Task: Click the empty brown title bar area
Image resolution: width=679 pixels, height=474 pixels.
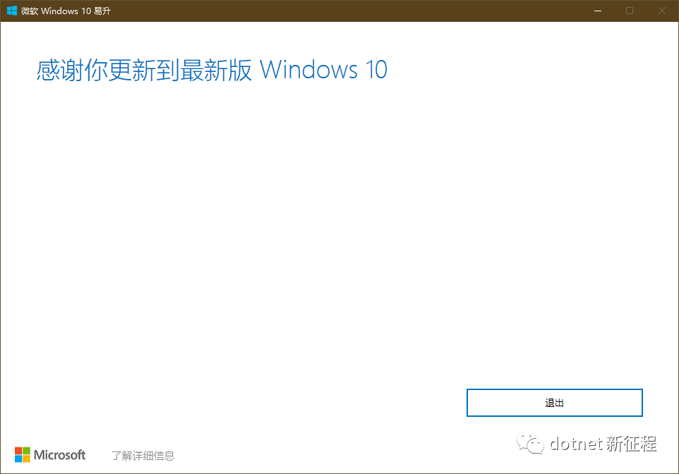Action: tap(347, 11)
